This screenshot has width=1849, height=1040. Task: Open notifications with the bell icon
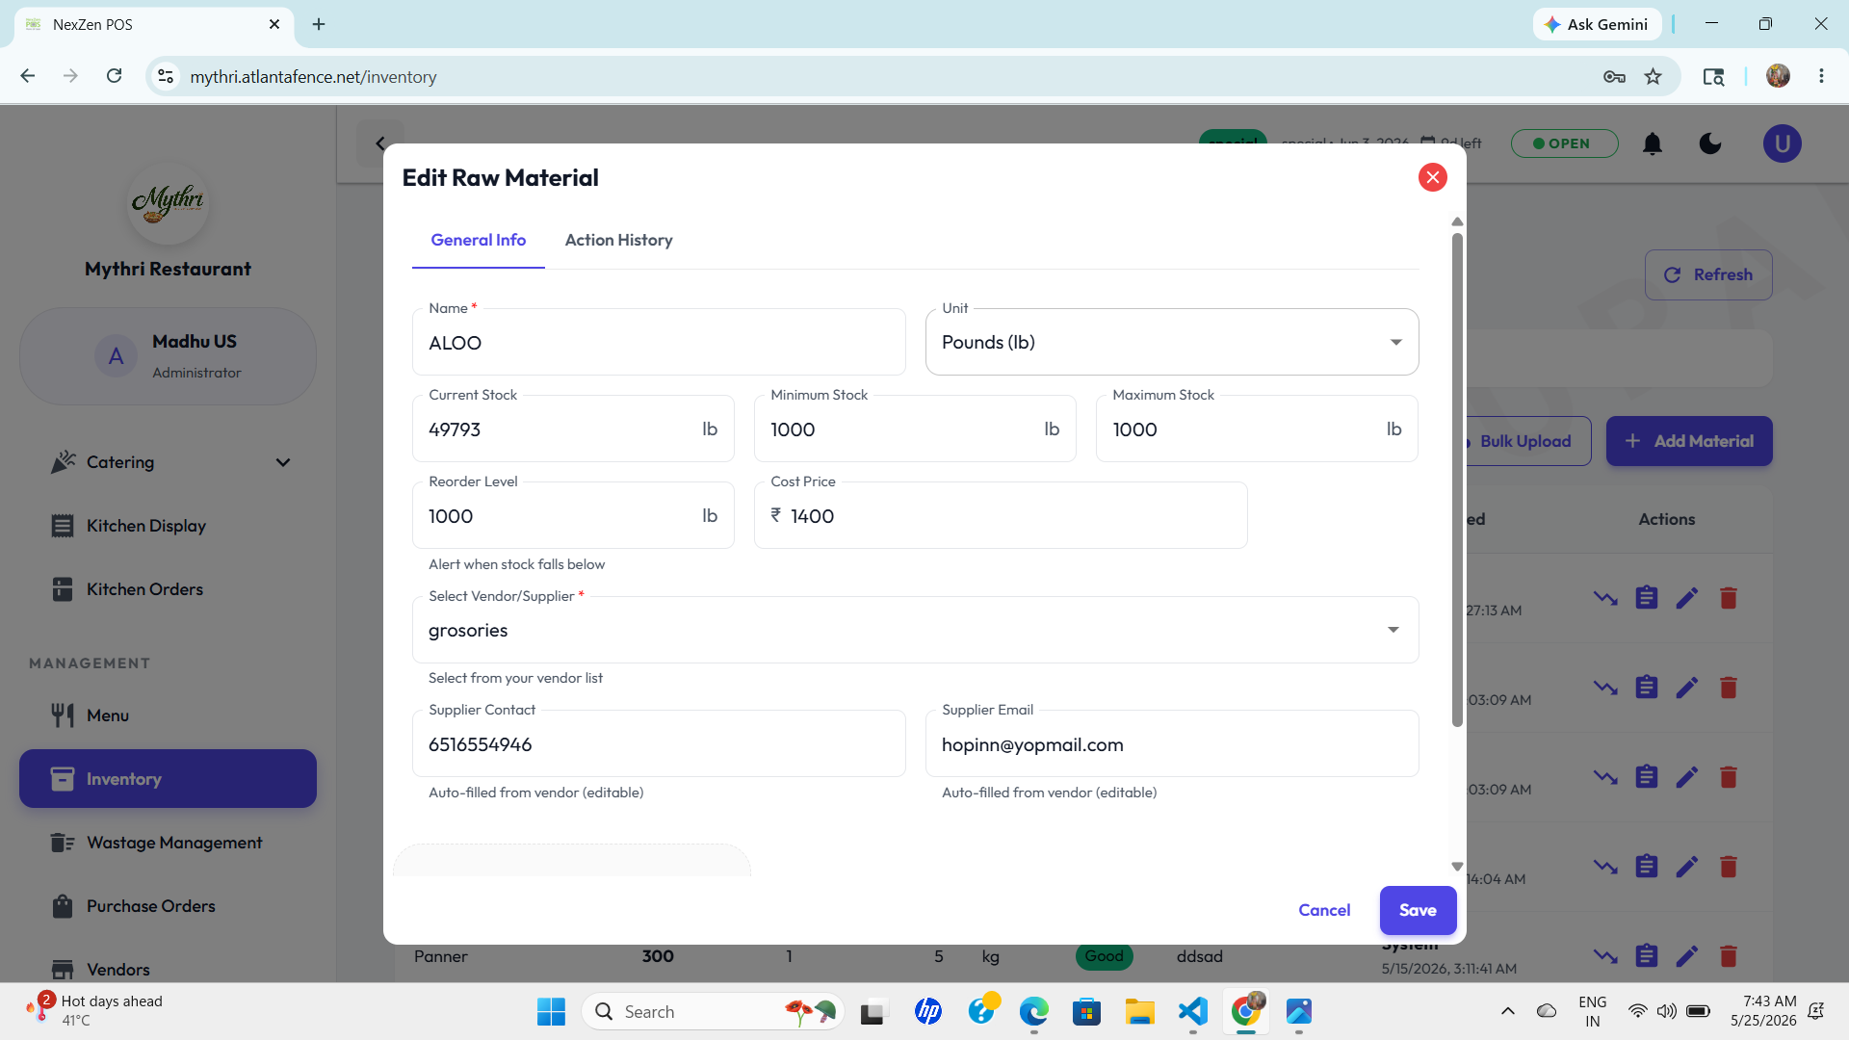coord(1653,143)
